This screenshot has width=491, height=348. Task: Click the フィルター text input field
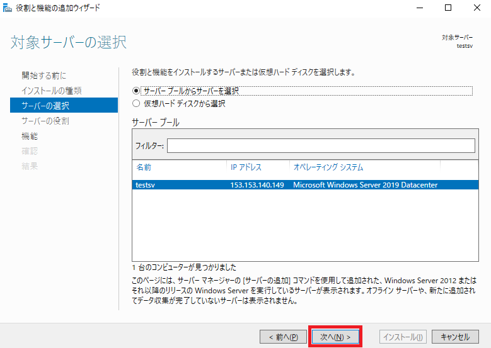321,146
